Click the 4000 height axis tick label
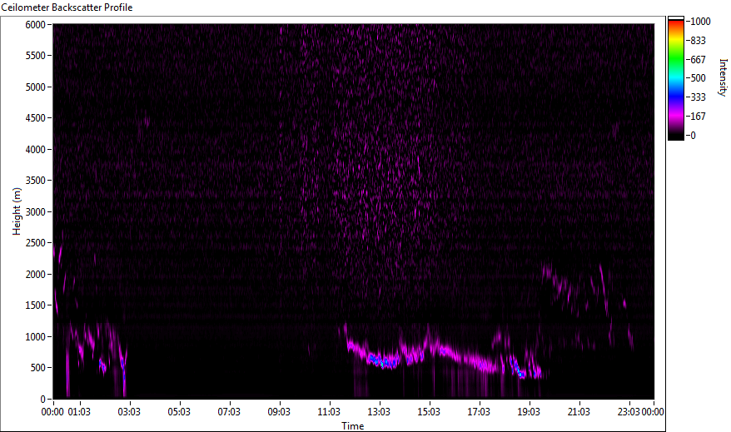 (36, 150)
